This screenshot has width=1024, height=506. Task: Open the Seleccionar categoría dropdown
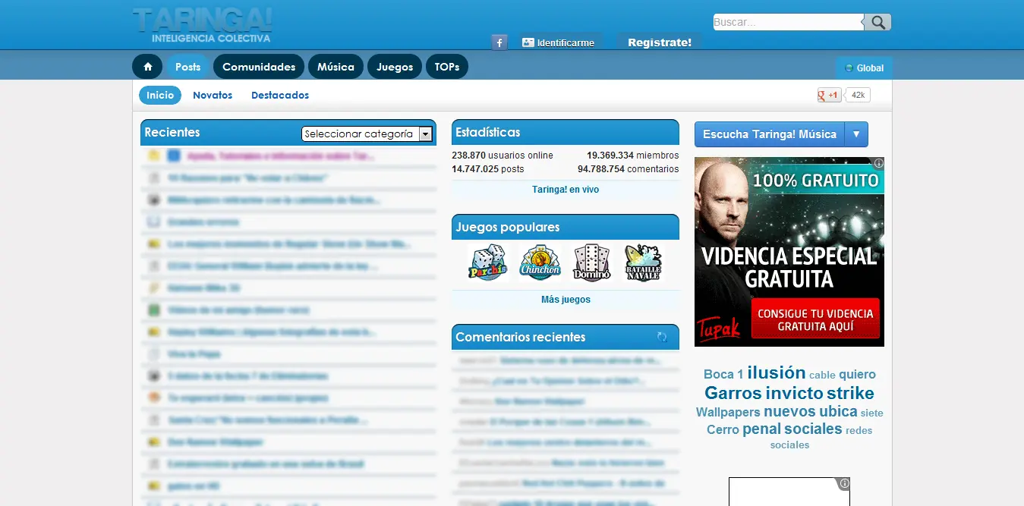pyautogui.click(x=367, y=134)
